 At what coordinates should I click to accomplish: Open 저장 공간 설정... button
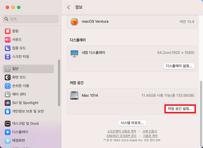pos(180,109)
